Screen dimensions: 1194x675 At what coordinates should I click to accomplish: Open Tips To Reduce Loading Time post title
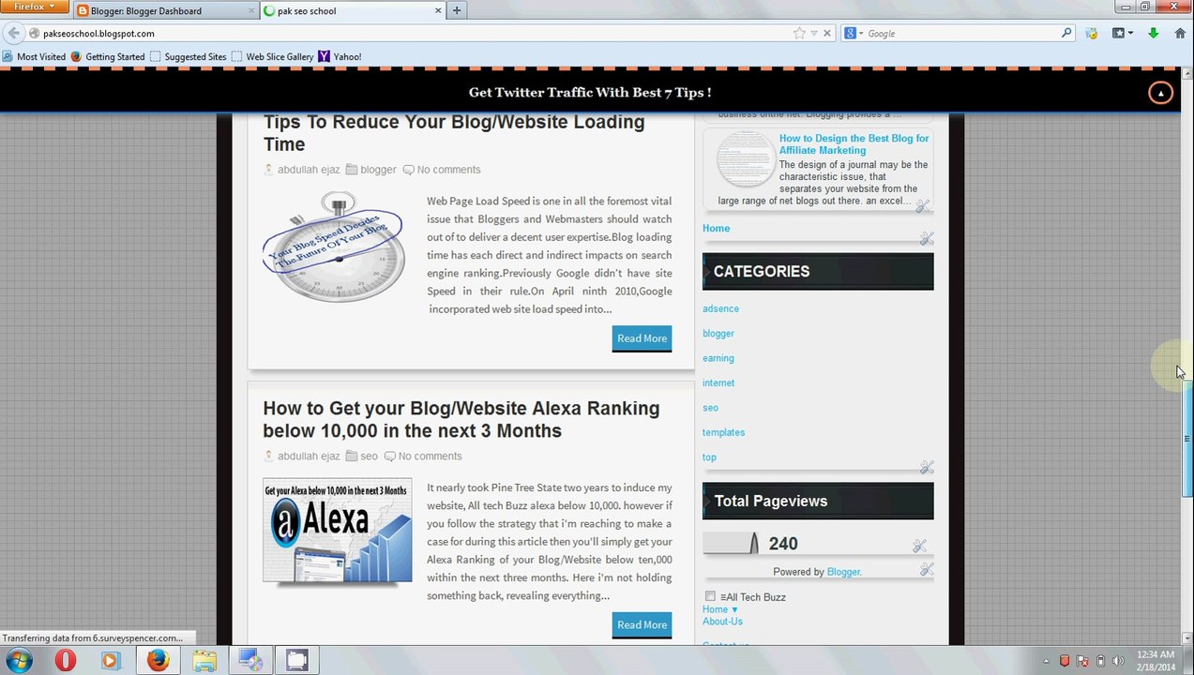(x=454, y=132)
